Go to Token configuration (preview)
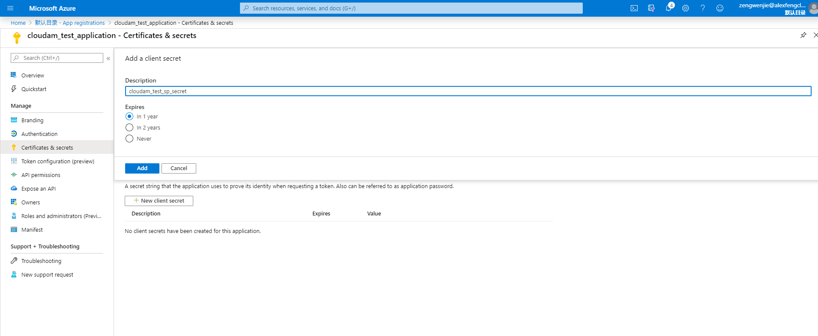The height and width of the screenshot is (336, 818). 57,161
